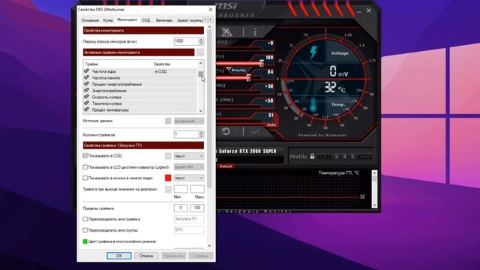This screenshot has height=270, width=480.
Task: Switch to the 'ОЭД' tab
Action: click(x=145, y=20)
